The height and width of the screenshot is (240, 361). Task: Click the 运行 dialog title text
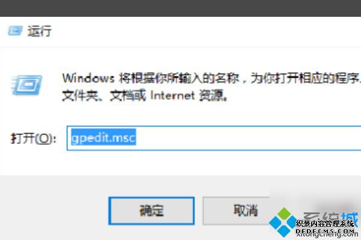(39, 31)
